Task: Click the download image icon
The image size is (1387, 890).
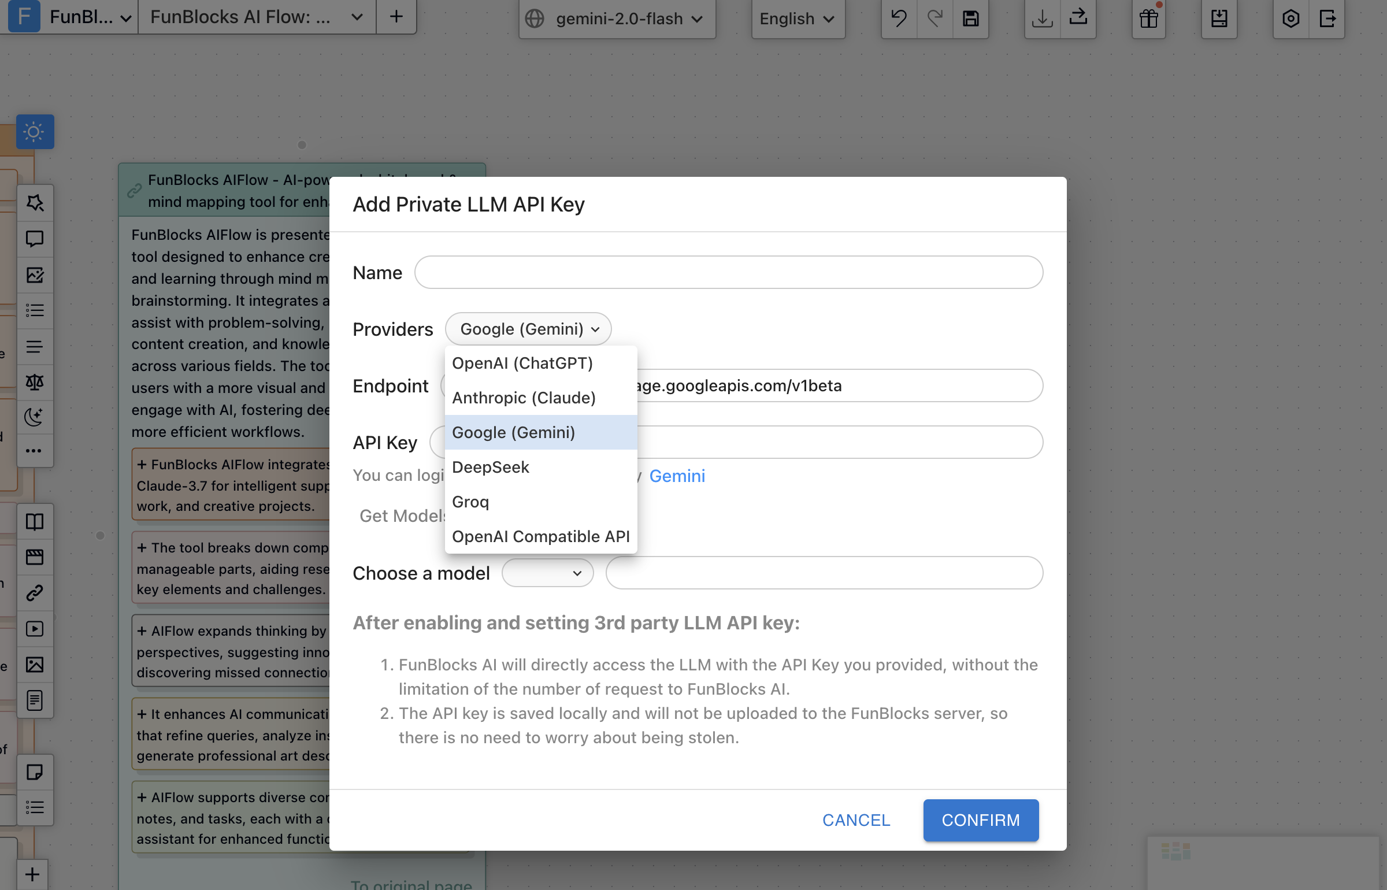Action: pos(1042,19)
